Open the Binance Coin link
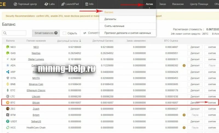Image resolution: width=219 pixels, height=133 pixels. click(x=36, y=84)
